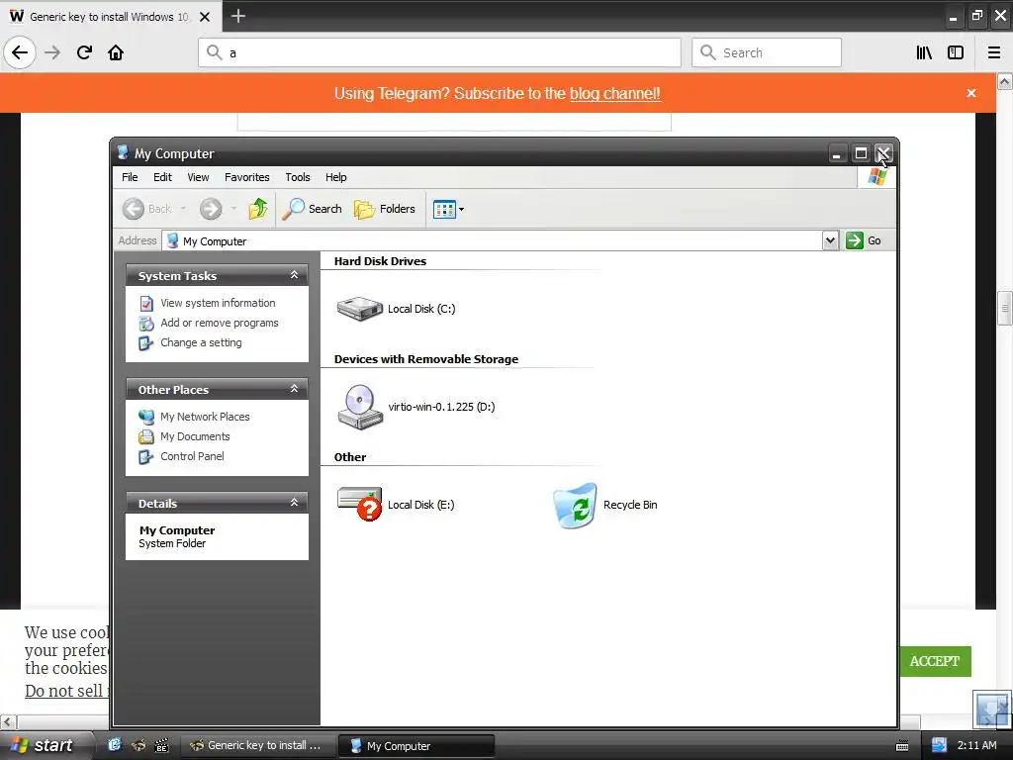Open the browser Library icon
Screen dimensions: 1013x760
(924, 52)
